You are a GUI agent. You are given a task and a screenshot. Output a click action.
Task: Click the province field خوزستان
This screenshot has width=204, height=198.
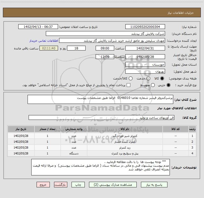click(x=145, y=65)
